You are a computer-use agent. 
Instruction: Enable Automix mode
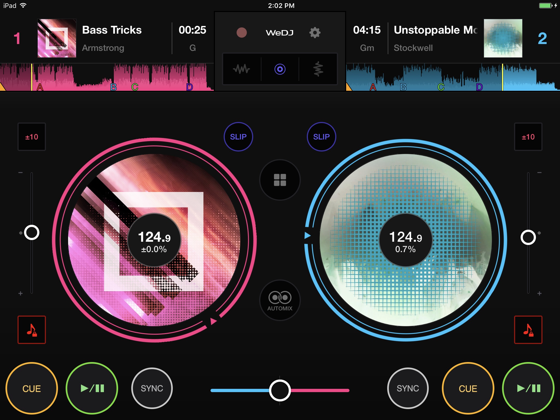pyautogui.click(x=280, y=300)
